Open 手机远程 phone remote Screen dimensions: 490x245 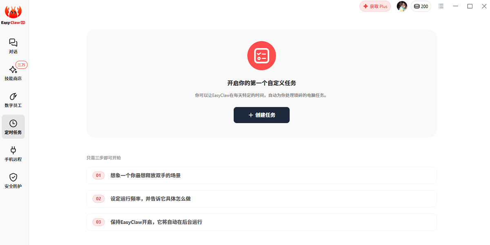(13, 154)
